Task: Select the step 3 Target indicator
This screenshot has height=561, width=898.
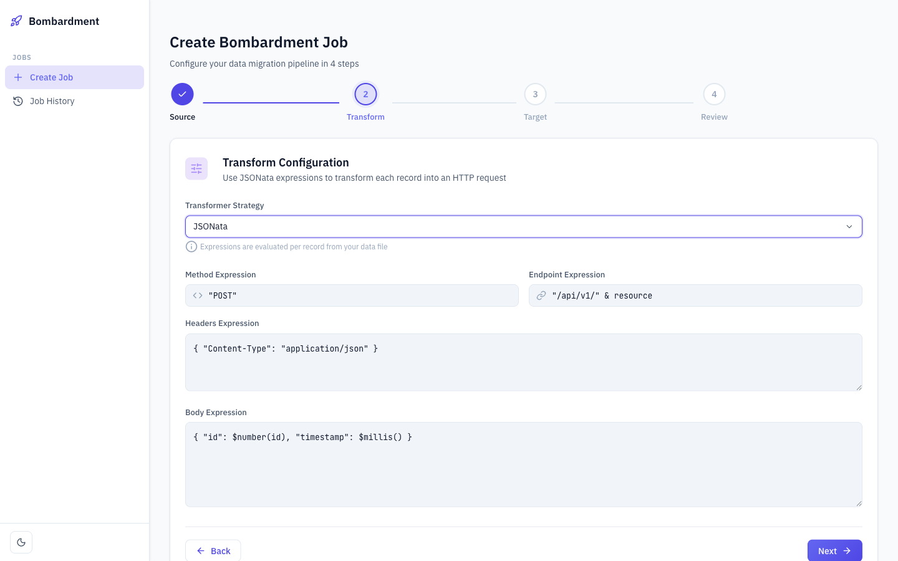Action: tap(535, 94)
